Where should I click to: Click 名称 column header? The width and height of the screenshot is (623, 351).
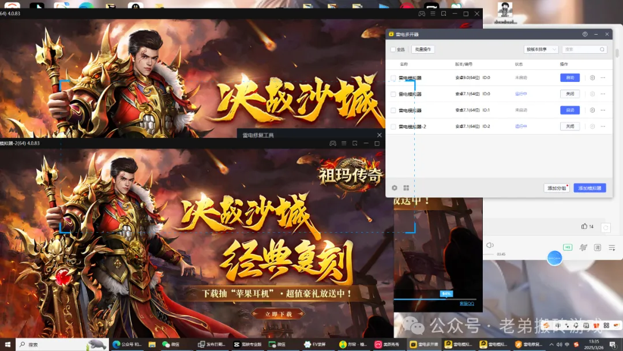[x=404, y=65]
